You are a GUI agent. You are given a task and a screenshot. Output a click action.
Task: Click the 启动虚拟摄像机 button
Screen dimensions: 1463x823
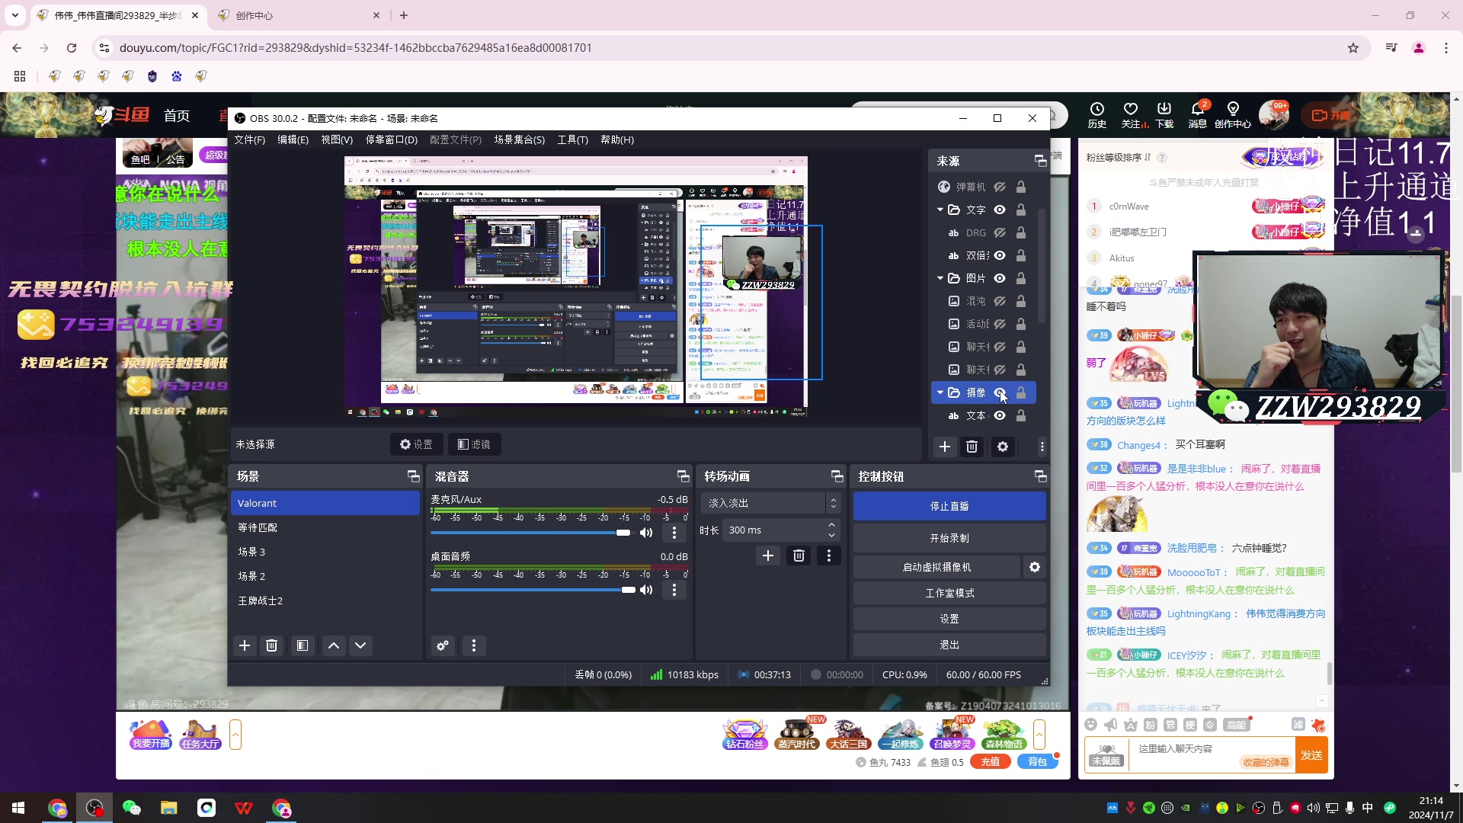coord(936,567)
